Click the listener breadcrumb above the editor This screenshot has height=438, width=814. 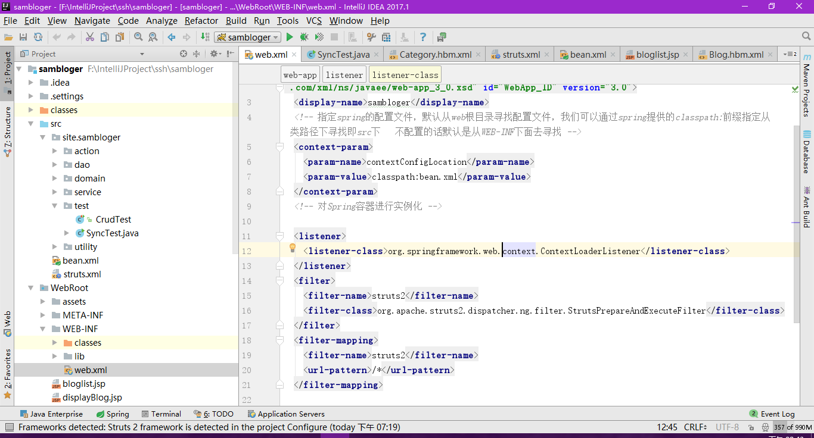(344, 75)
